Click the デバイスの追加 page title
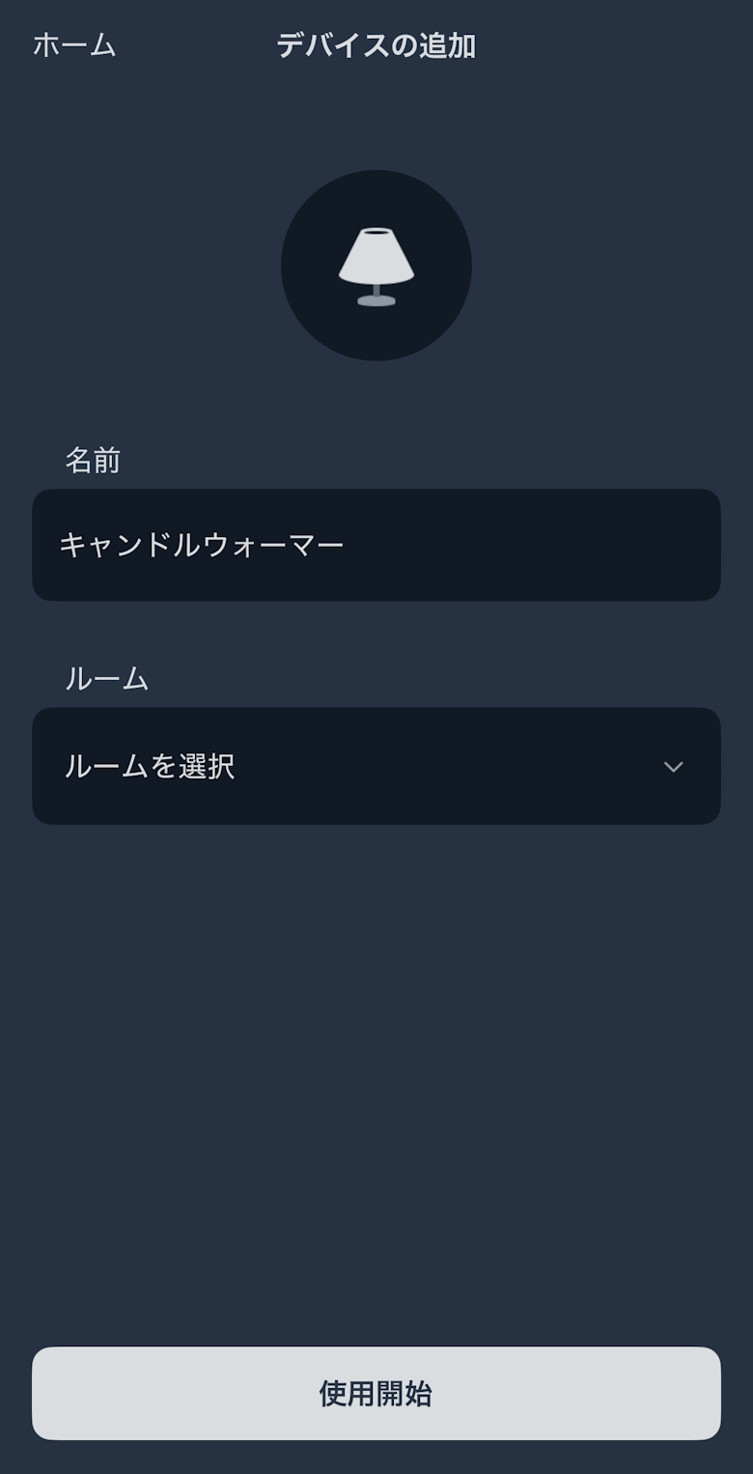Screen dimensions: 753x1474 pyautogui.click(x=376, y=45)
